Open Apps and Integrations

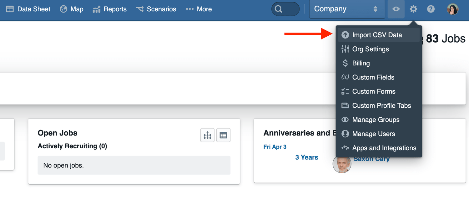coord(384,148)
